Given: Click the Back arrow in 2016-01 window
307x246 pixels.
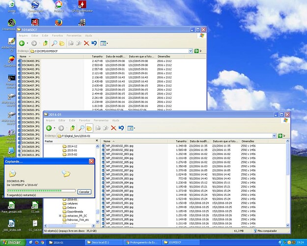Looking at the screenshot, I should pyautogui.click(x=48, y=128).
